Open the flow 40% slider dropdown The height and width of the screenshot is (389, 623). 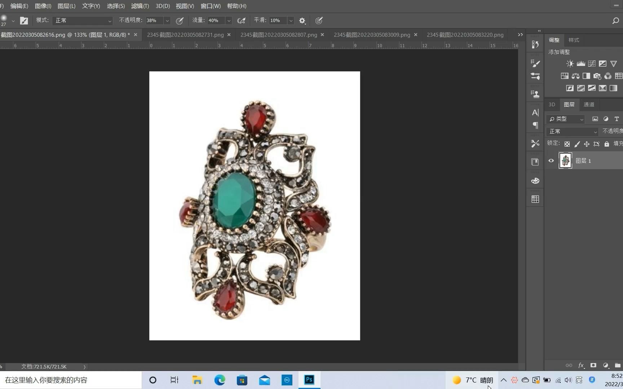click(229, 21)
